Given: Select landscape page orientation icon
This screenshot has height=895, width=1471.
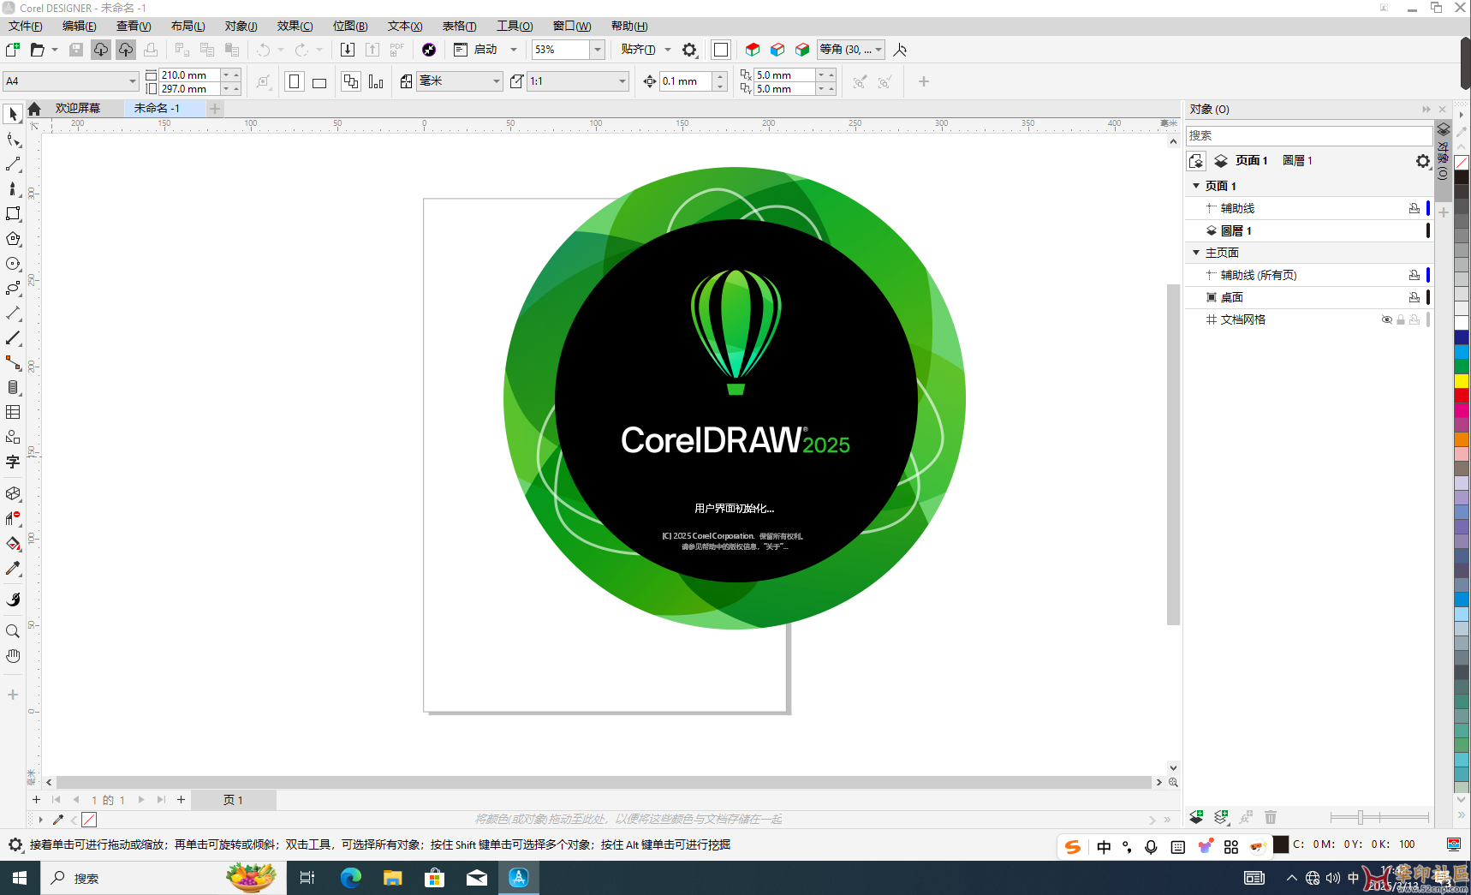Looking at the screenshot, I should click(x=319, y=81).
